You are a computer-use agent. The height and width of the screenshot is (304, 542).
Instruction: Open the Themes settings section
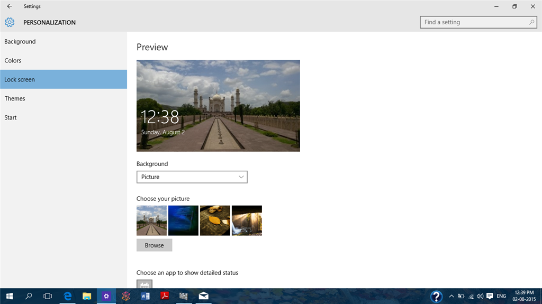(64, 98)
